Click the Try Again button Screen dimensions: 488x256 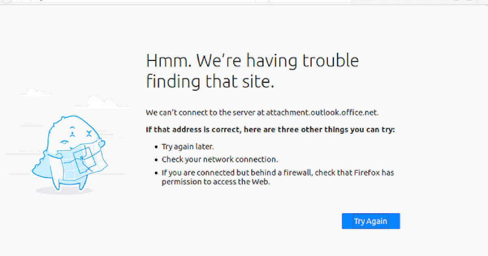[x=370, y=221]
